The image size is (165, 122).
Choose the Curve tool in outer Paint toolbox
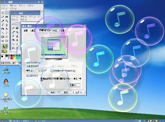coord(7,33)
